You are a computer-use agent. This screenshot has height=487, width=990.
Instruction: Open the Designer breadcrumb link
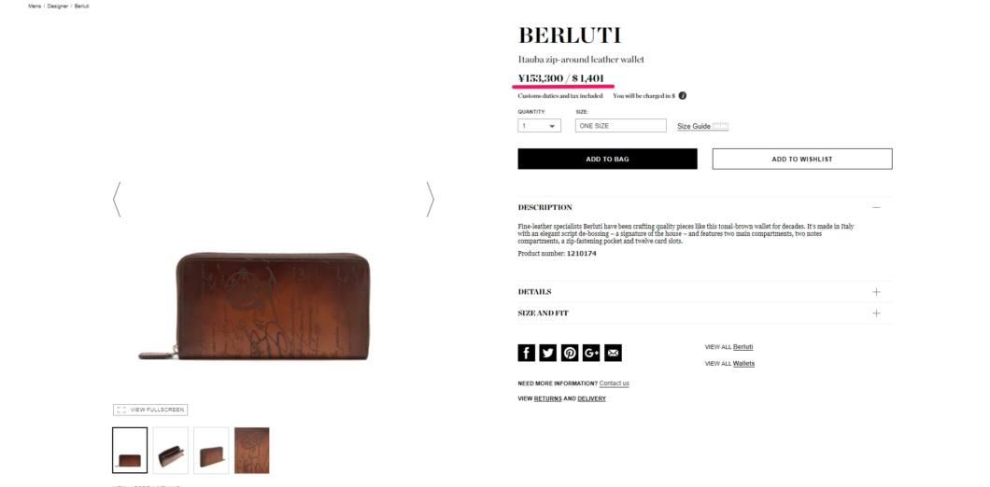(58, 6)
